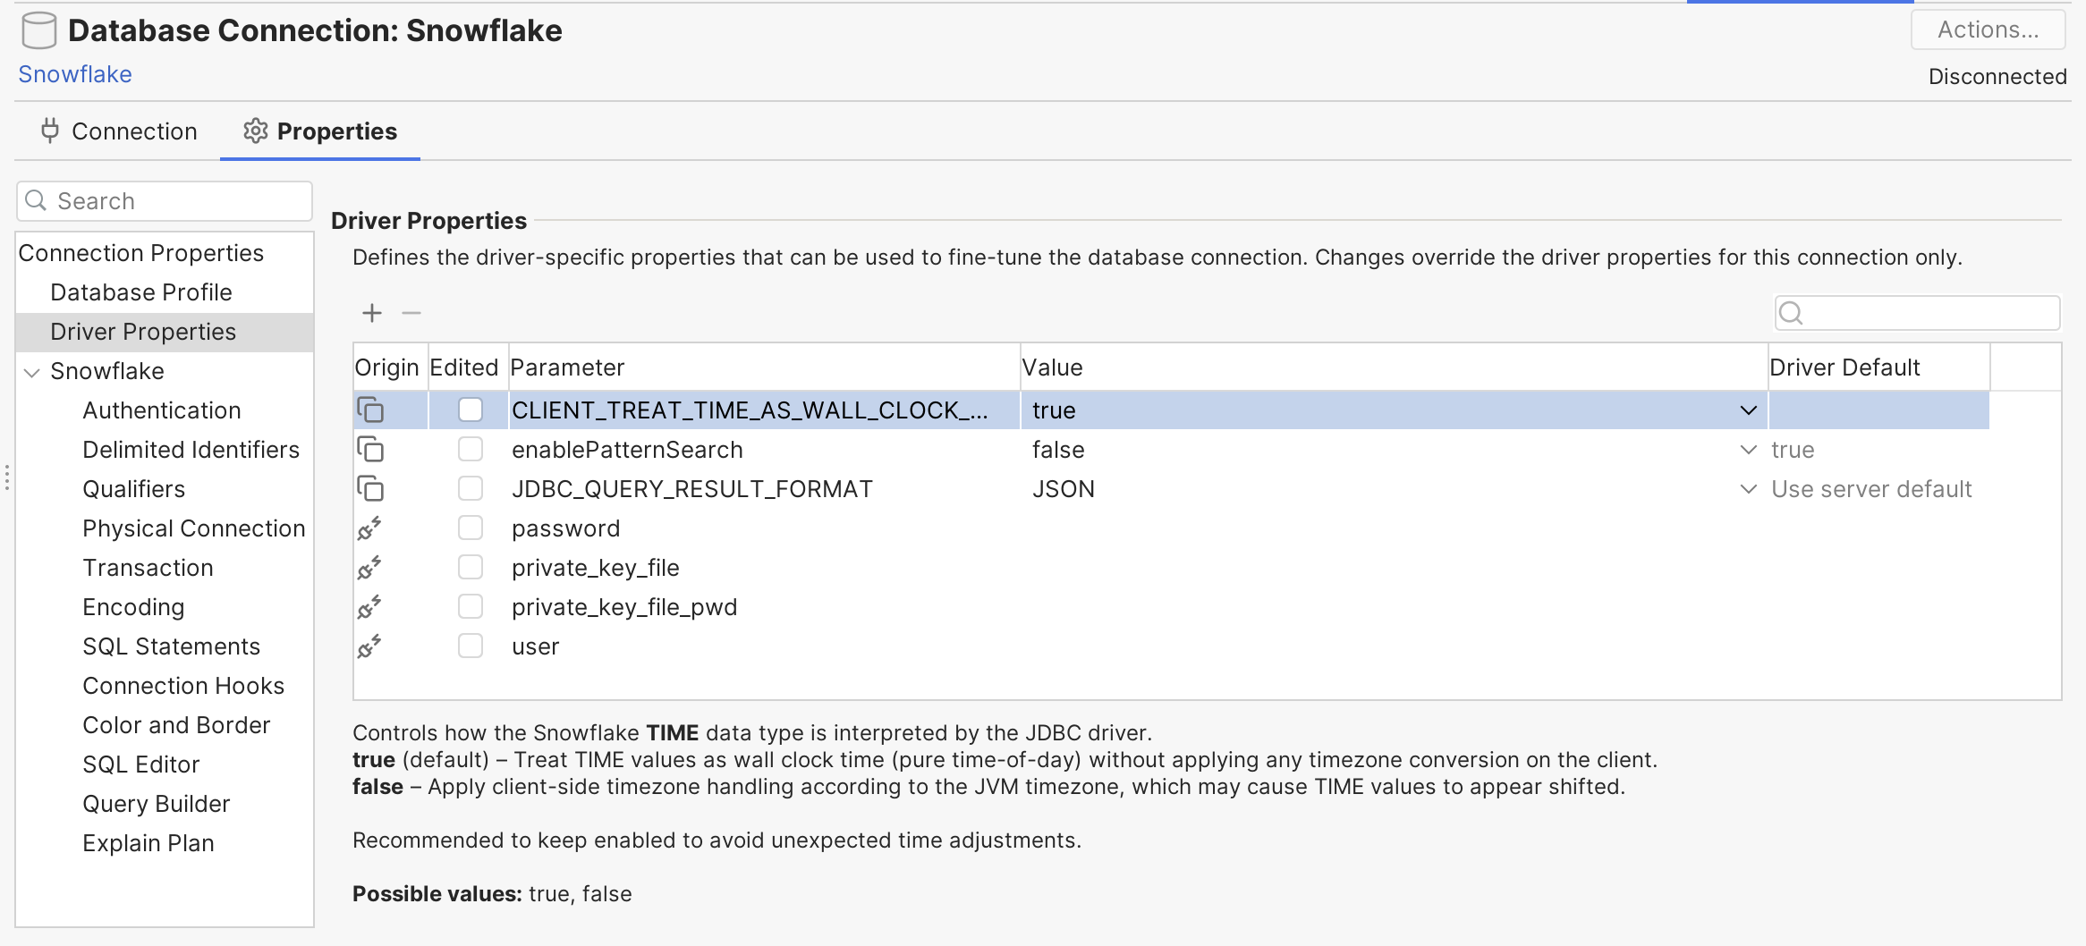The image size is (2086, 946).
Task: Select SQL Editor in the tree
Action: coord(141,764)
